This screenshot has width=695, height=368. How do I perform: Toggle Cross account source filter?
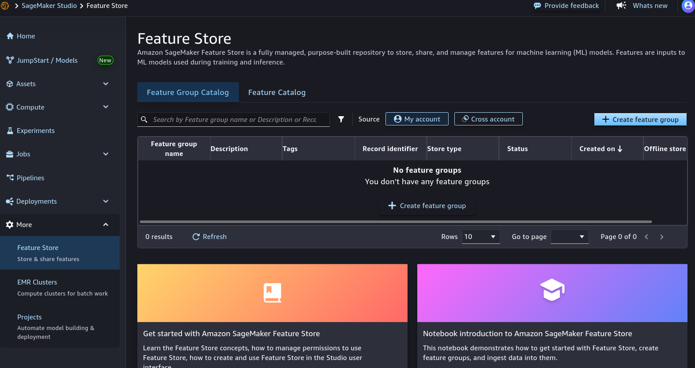coord(488,119)
